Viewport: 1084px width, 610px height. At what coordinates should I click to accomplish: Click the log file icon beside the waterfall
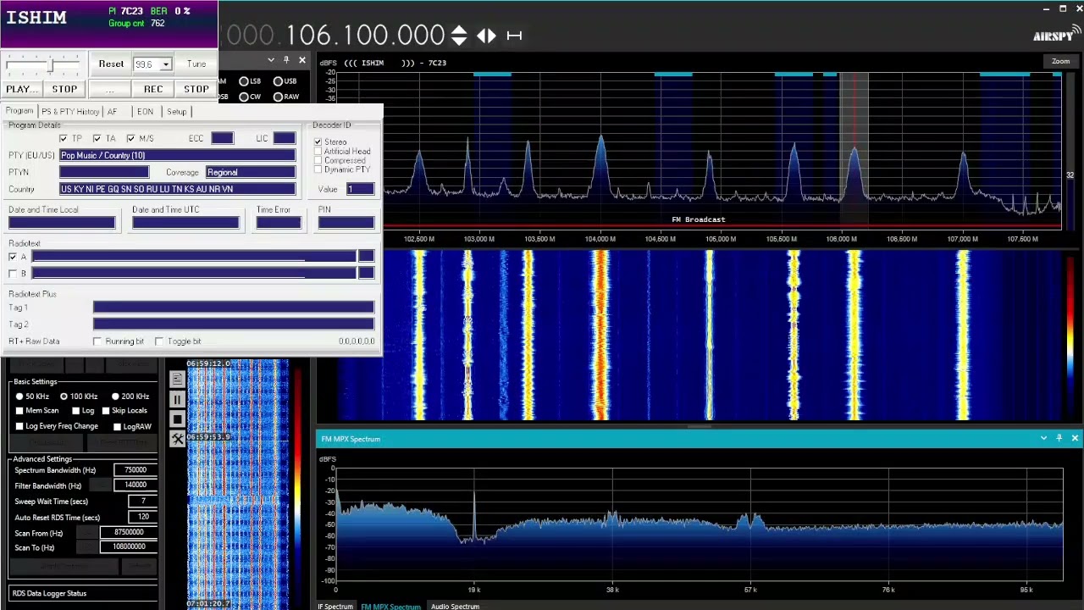(x=177, y=380)
